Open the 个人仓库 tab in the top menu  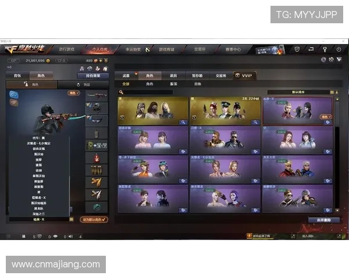100,49
